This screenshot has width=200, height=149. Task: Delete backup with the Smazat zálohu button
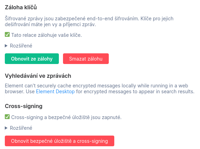click(86, 58)
